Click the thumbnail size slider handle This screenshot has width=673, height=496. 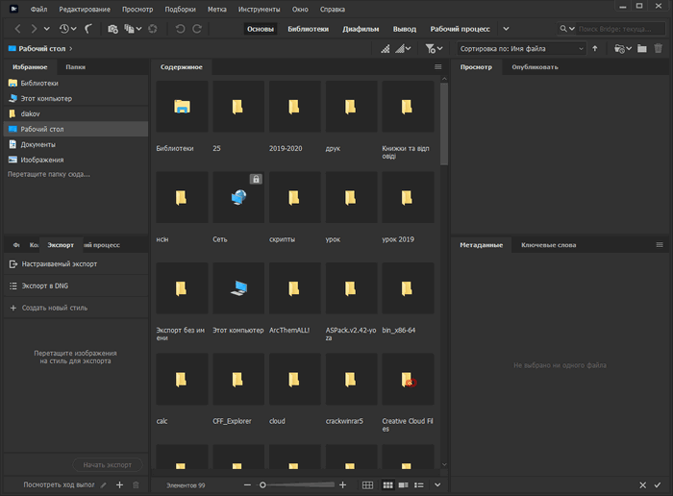click(262, 485)
